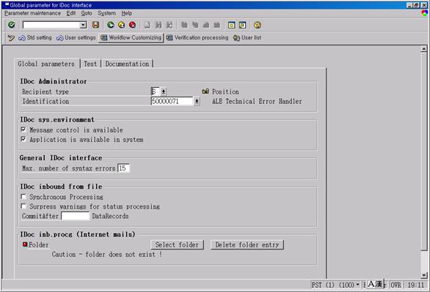Viewport: 430px width, 292px height.
Task: Click the yellow Exit arrow icon
Action: (122, 25)
